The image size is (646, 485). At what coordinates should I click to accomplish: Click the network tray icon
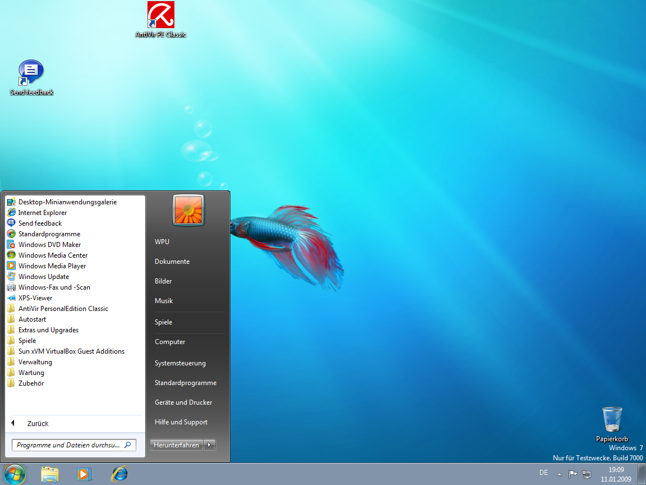point(587,474)
